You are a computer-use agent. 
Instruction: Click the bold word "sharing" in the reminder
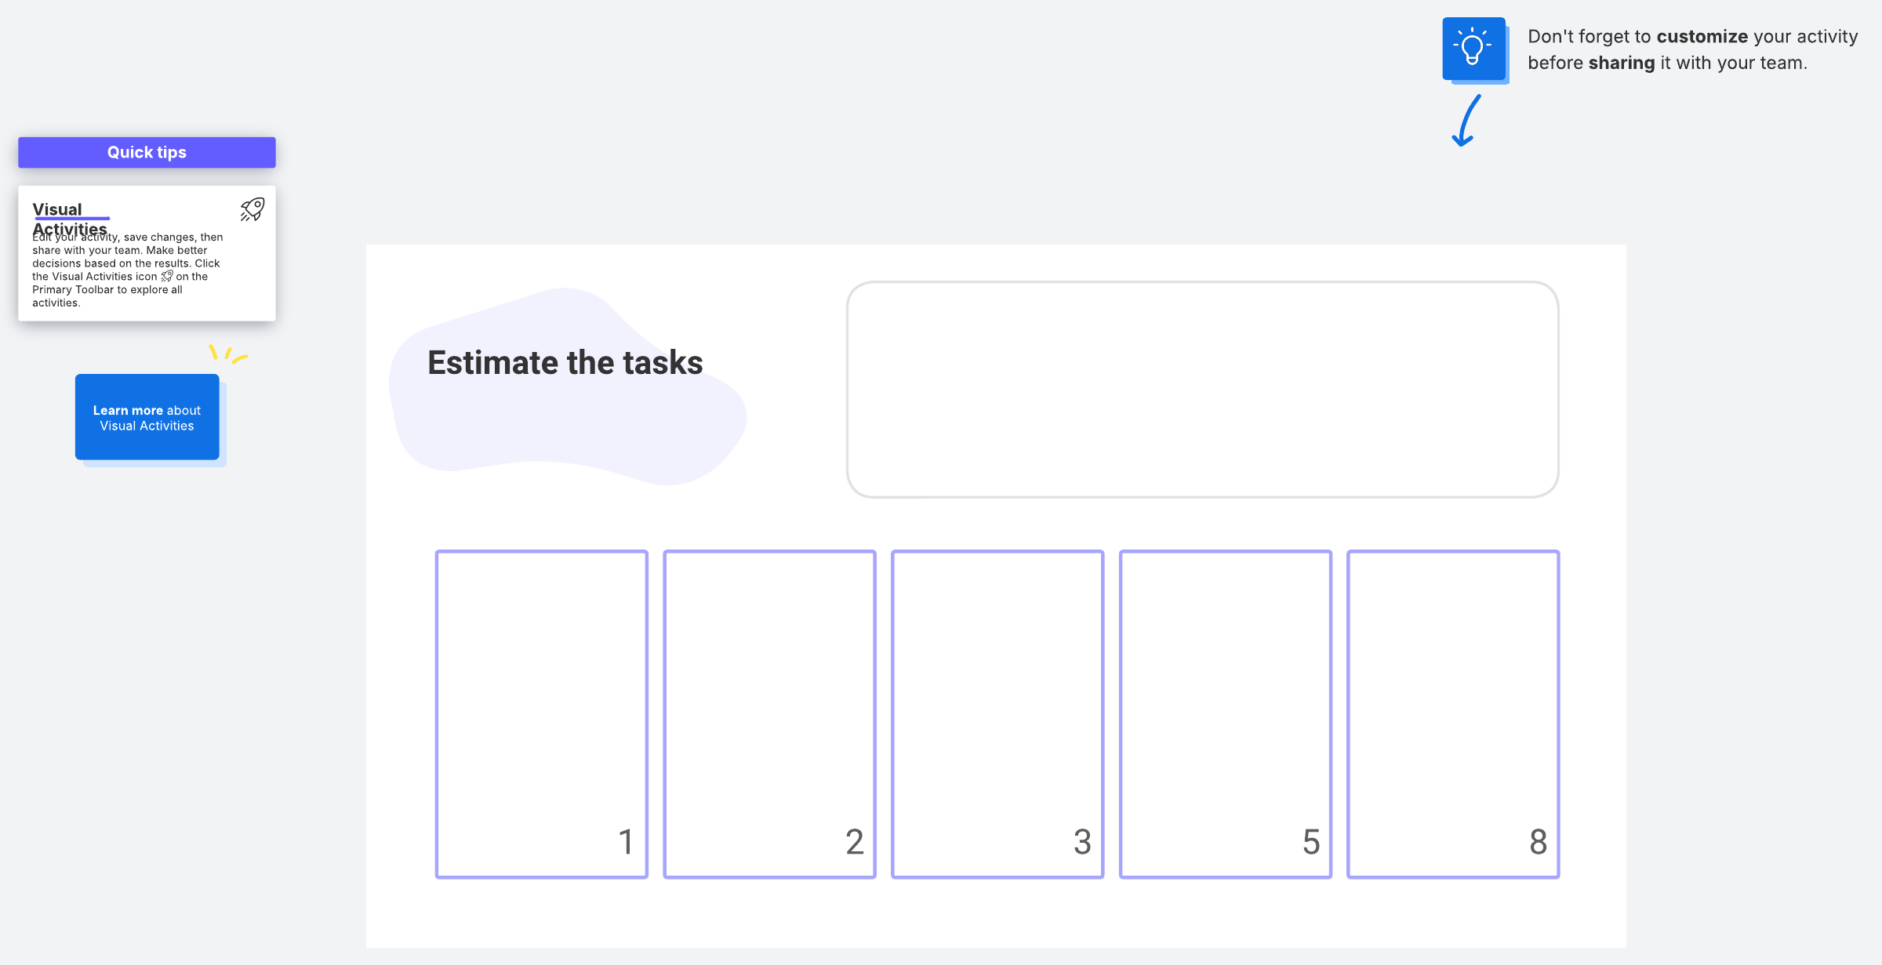[x=1622, y=63]
